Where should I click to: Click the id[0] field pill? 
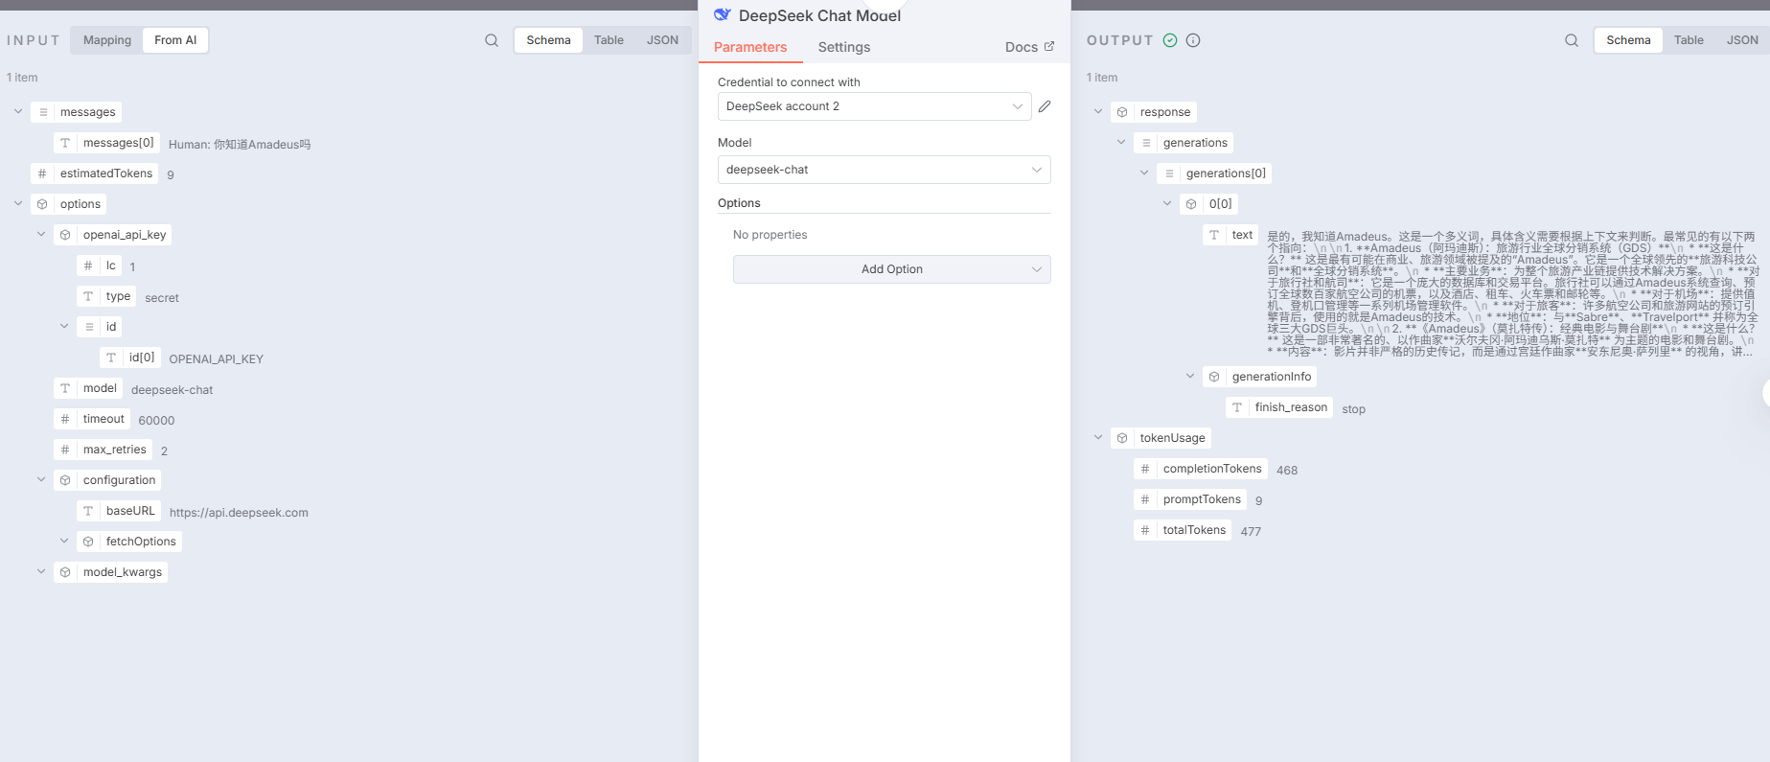(x=130, y=358)
